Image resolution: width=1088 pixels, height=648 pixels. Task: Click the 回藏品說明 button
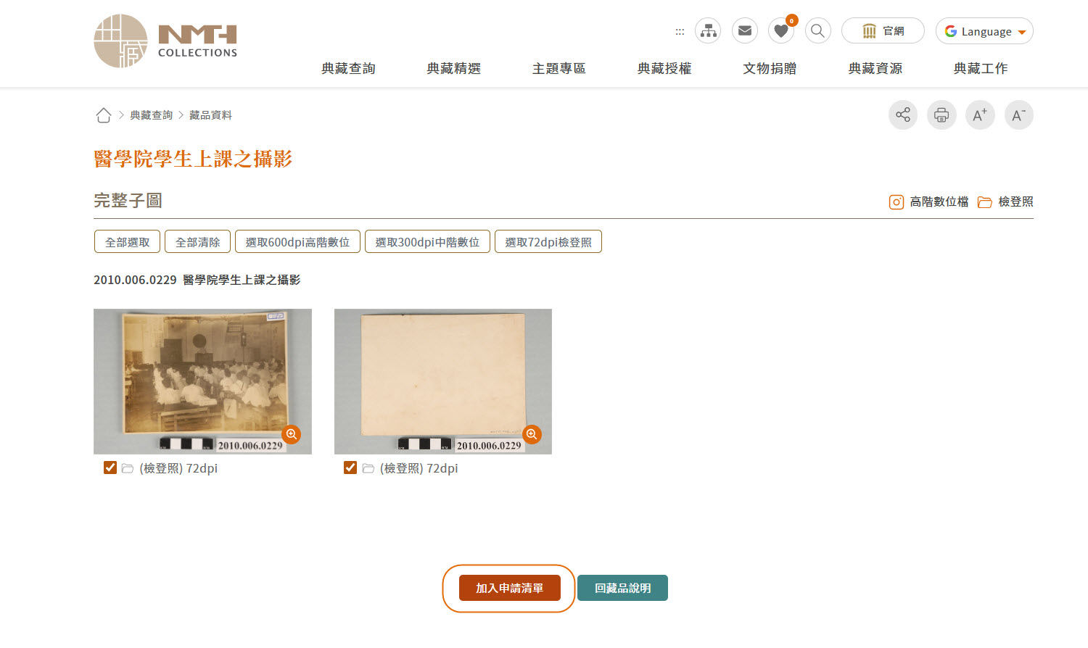622,588
